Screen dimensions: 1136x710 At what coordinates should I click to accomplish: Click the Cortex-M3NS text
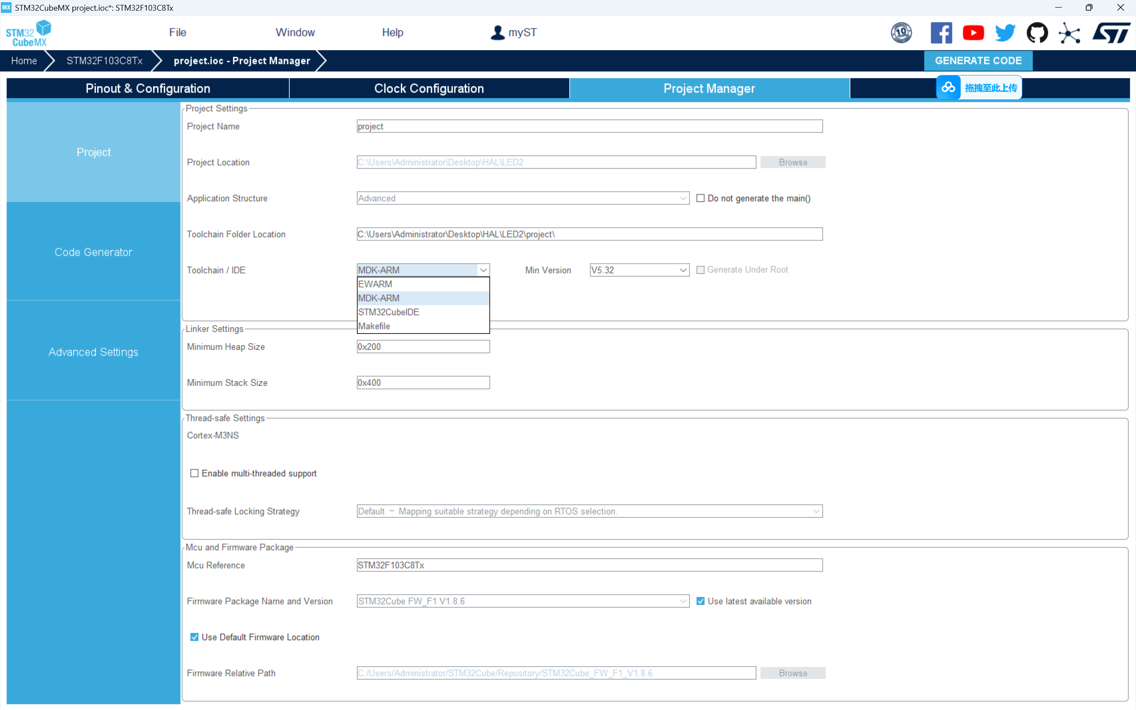(213, 435)
